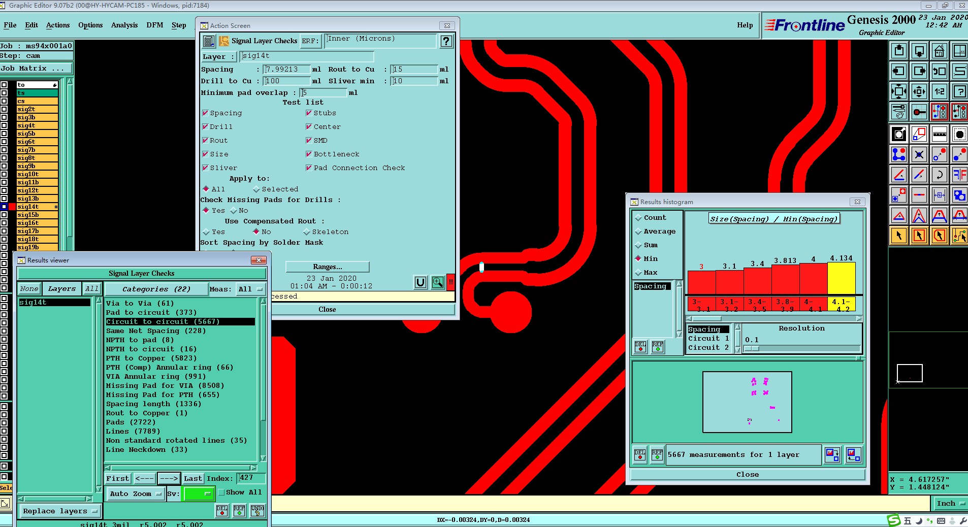Click the yellow 4.134 histogram bar
Screen dimensions: 968x527
(842, 278)
